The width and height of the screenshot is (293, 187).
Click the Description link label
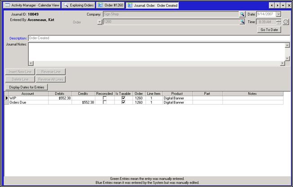[x=18, y=38]
